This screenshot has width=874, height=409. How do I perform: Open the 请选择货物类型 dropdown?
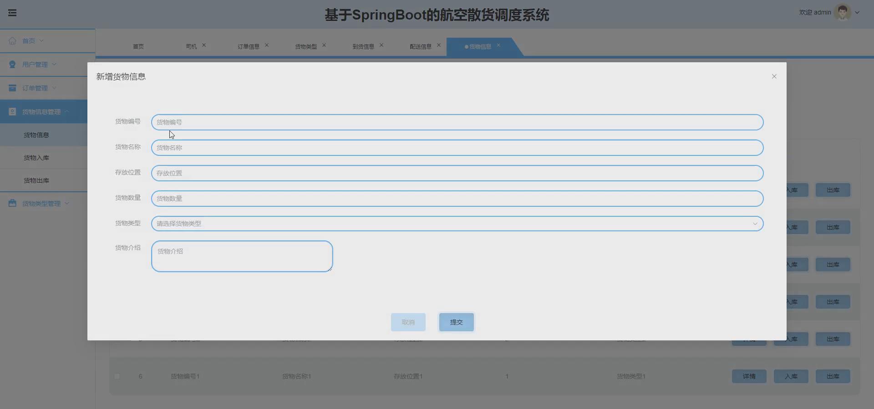pyautogui.click(x=457, y=224)
